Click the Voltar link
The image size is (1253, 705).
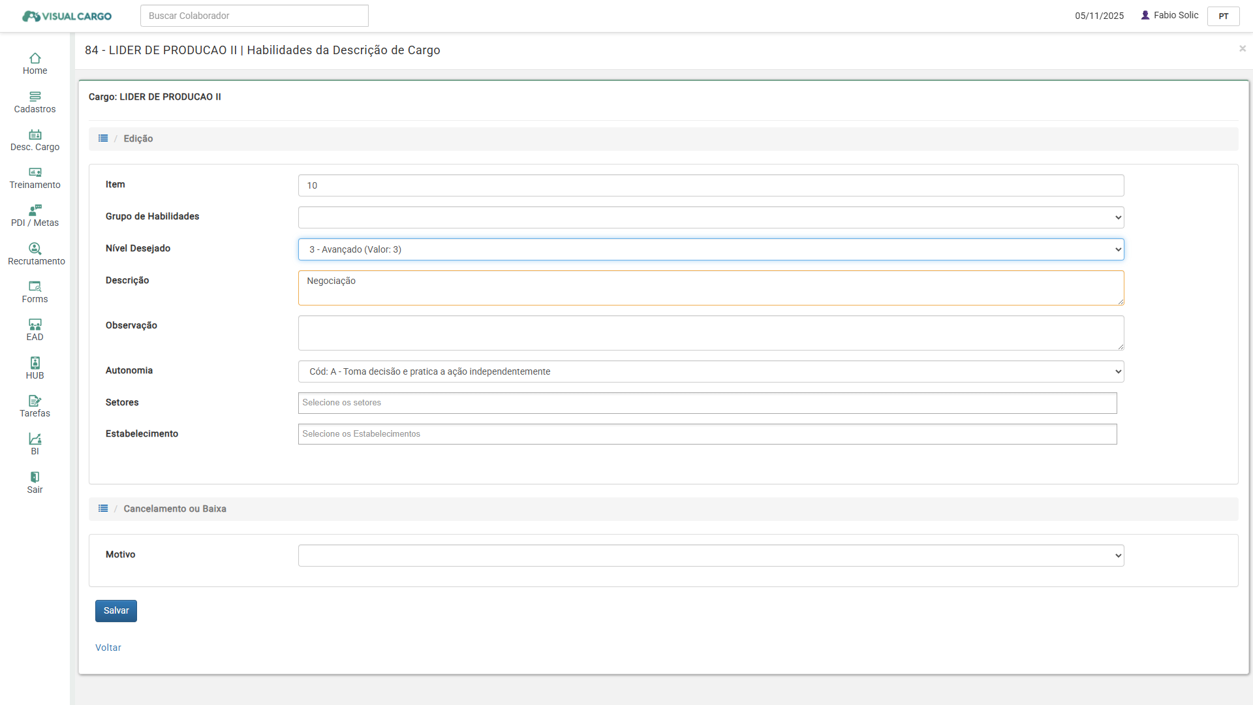[x=108, y=648]
